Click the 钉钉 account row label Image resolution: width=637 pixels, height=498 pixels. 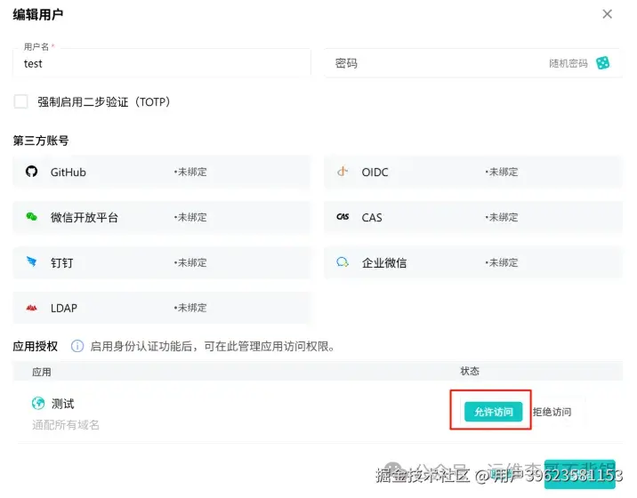point(61,263)
